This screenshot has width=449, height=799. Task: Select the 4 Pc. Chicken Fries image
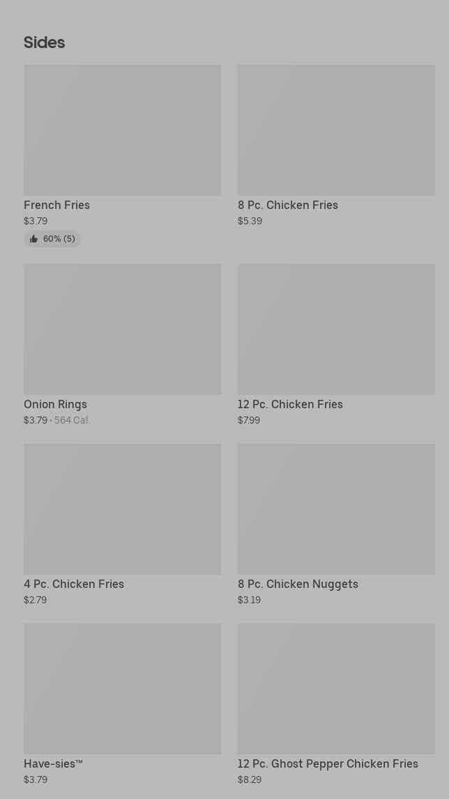[122, 509]
